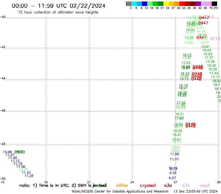Click the gray swatch in the color scale
Image resolution: width=221 pixels, height=194 pixels.
click(129, 4)
